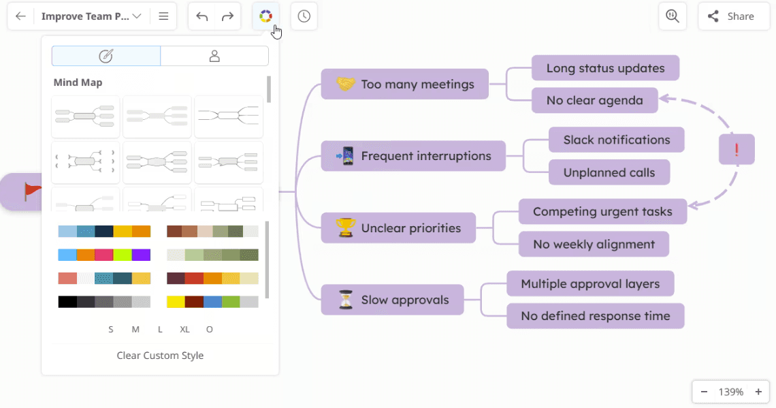Switch to the person avatar tab
The height and width of the screenshot is (408, 776).
coord(214,55)
